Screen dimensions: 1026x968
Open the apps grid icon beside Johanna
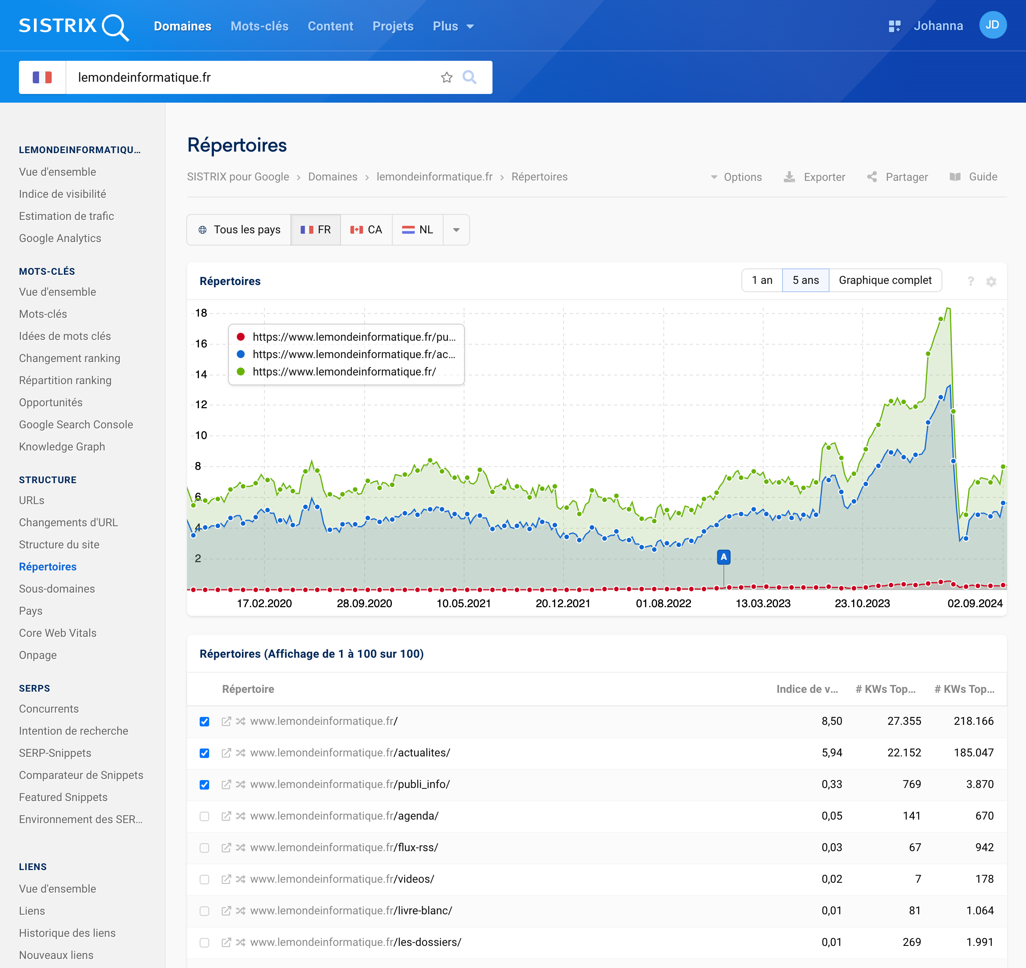[x=894, y=26]
